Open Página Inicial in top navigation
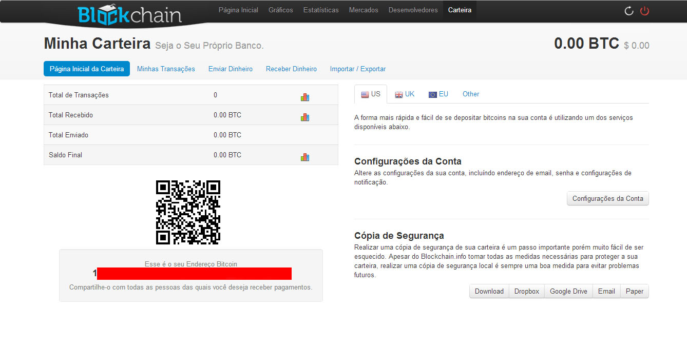Image resolution: width=687 pixels, height=350 pixels. tap(238, 10)
